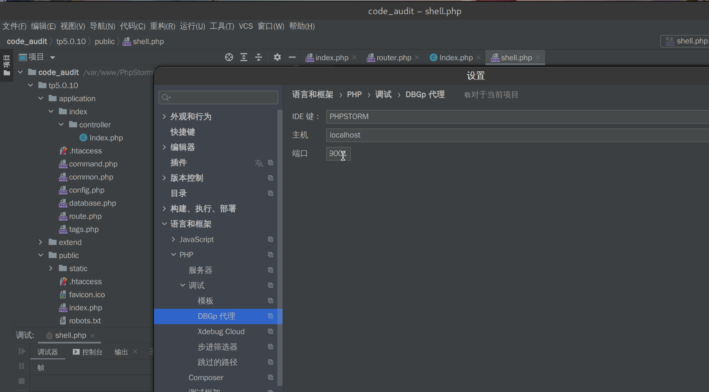
Task: Click the collapse all icon in project toolbar
Action: (258, 57)
